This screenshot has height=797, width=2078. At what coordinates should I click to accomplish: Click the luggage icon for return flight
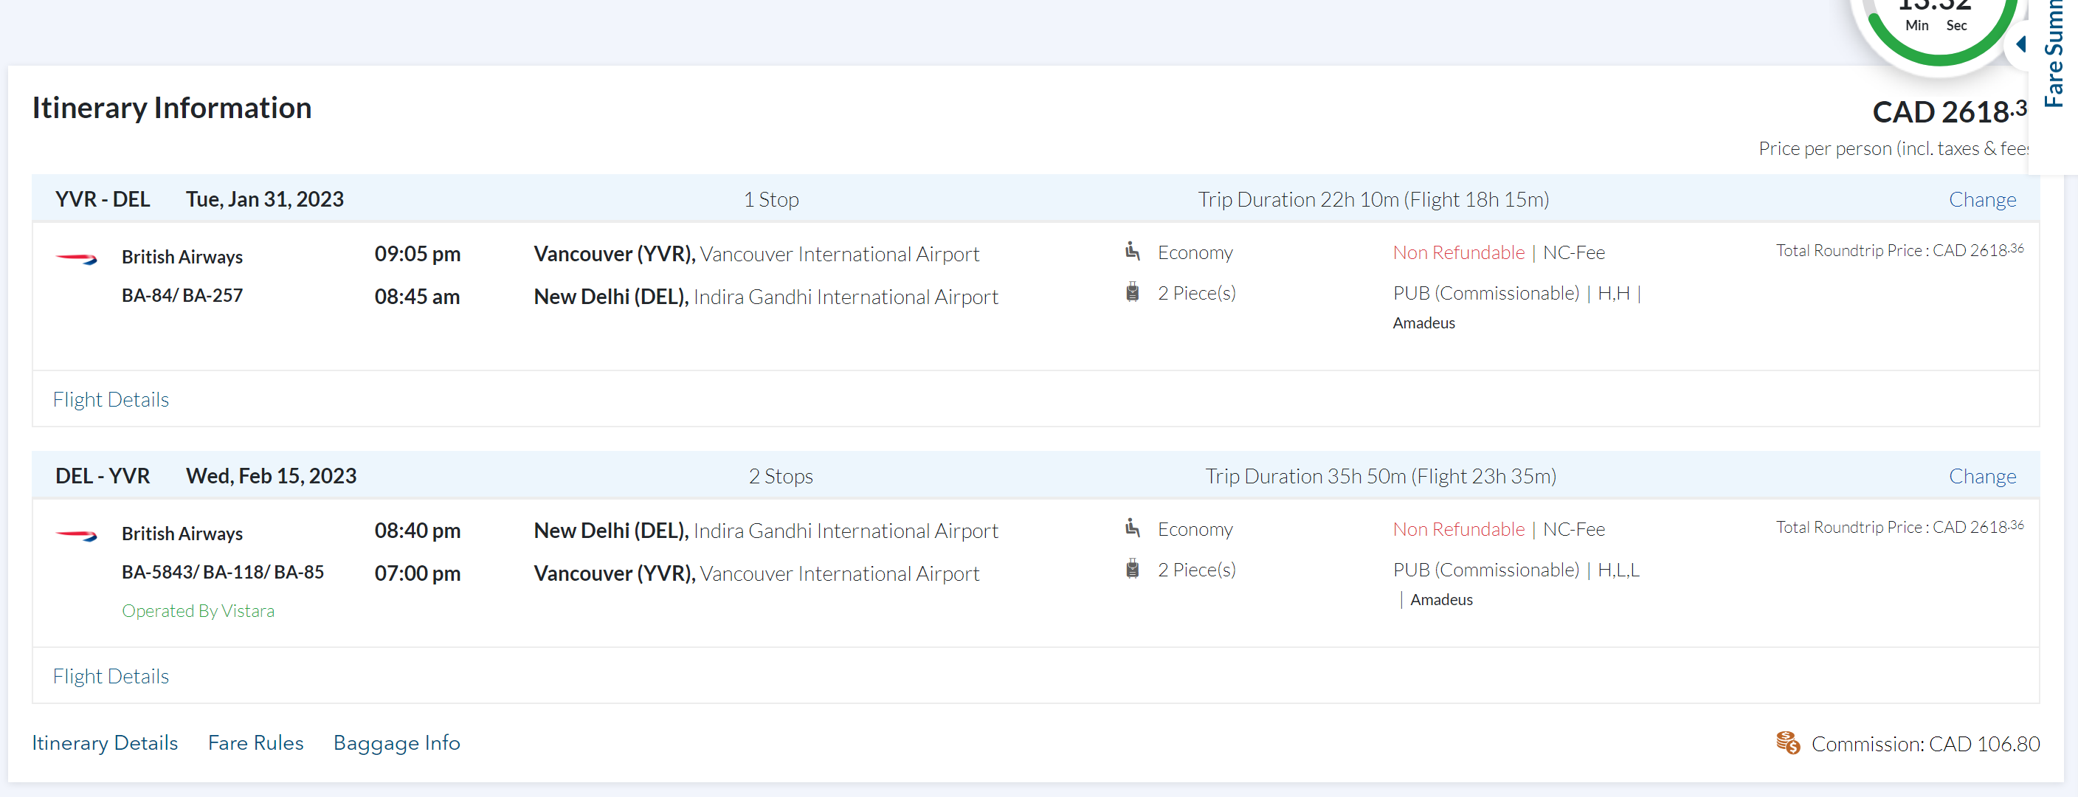pos(1133,569)
